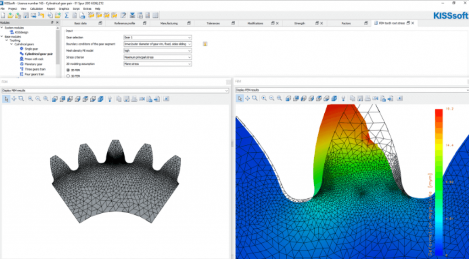469x259 pixels.
Task: Click the yellow info icon beside boundary conditions
Action: (x=205, y=44)
